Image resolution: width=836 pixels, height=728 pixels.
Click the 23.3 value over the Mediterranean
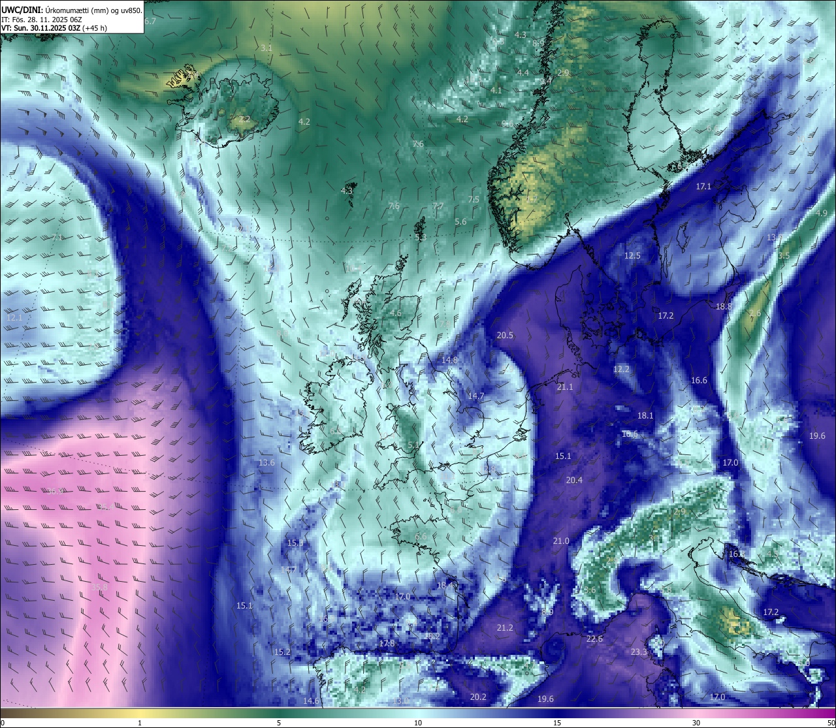coord(639,653)
